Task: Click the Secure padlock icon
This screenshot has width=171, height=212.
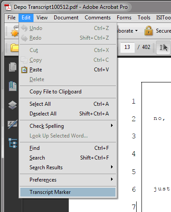Action: (x=149, y=30)
